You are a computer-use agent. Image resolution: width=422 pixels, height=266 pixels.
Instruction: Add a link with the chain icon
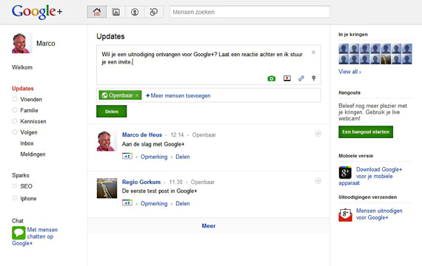coord(301,78)
